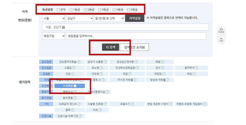246x125 pixels.
Task: Remove the 서울 > 강남구 region tag
Action: coord(63,27)
